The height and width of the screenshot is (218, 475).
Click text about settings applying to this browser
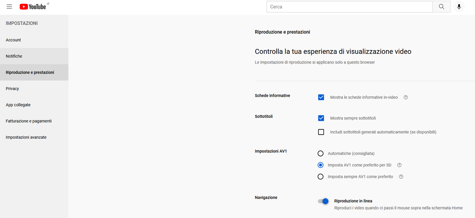click(x=315, y=62)
